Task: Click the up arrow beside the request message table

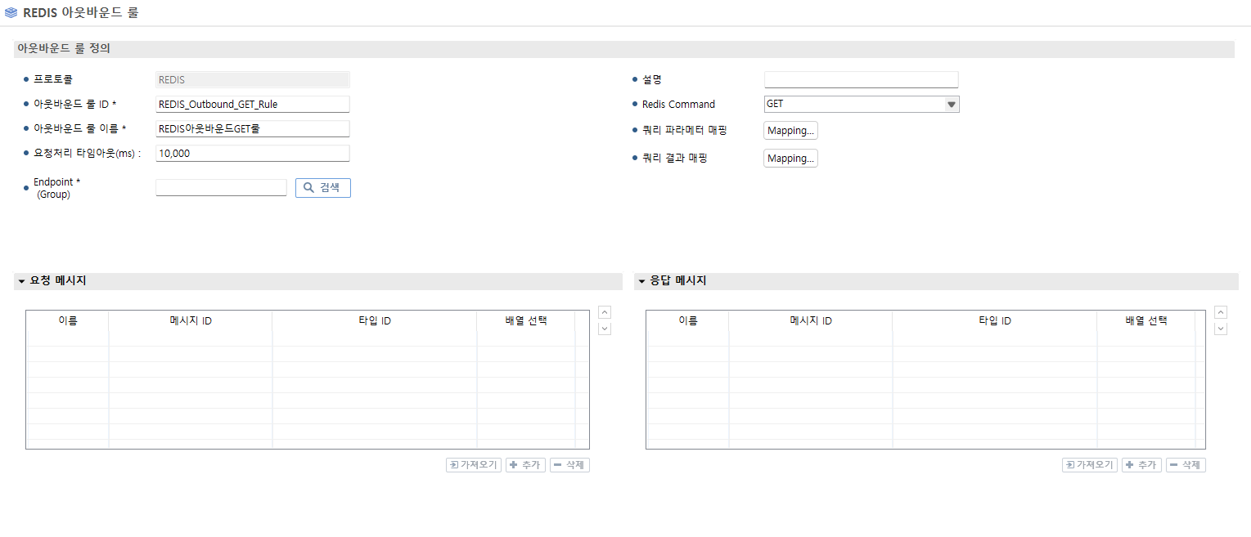Action: [x=604, y=311]
